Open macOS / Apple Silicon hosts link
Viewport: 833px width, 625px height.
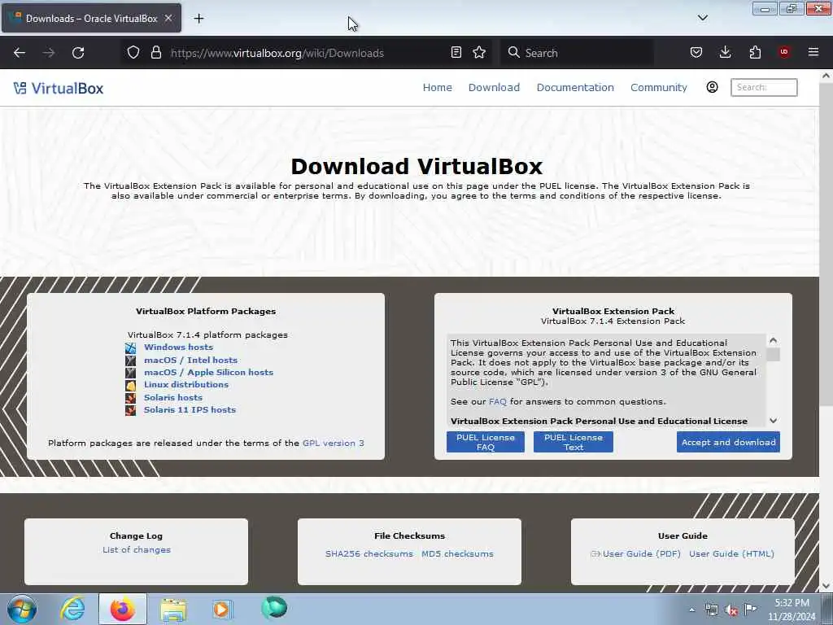[x=209, y=372]
